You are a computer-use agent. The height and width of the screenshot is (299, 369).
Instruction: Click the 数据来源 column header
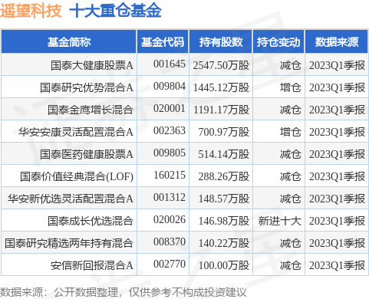[x=337, y=42]
